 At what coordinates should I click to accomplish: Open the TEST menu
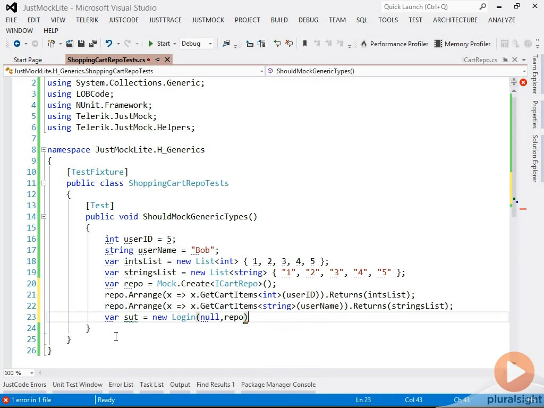[x=415, y=20]
